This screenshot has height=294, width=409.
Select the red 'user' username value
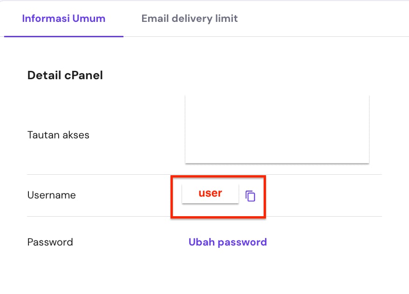(210, 193)
